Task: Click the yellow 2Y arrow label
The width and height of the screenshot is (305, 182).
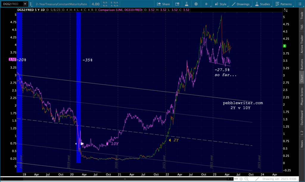Action: 174,140
